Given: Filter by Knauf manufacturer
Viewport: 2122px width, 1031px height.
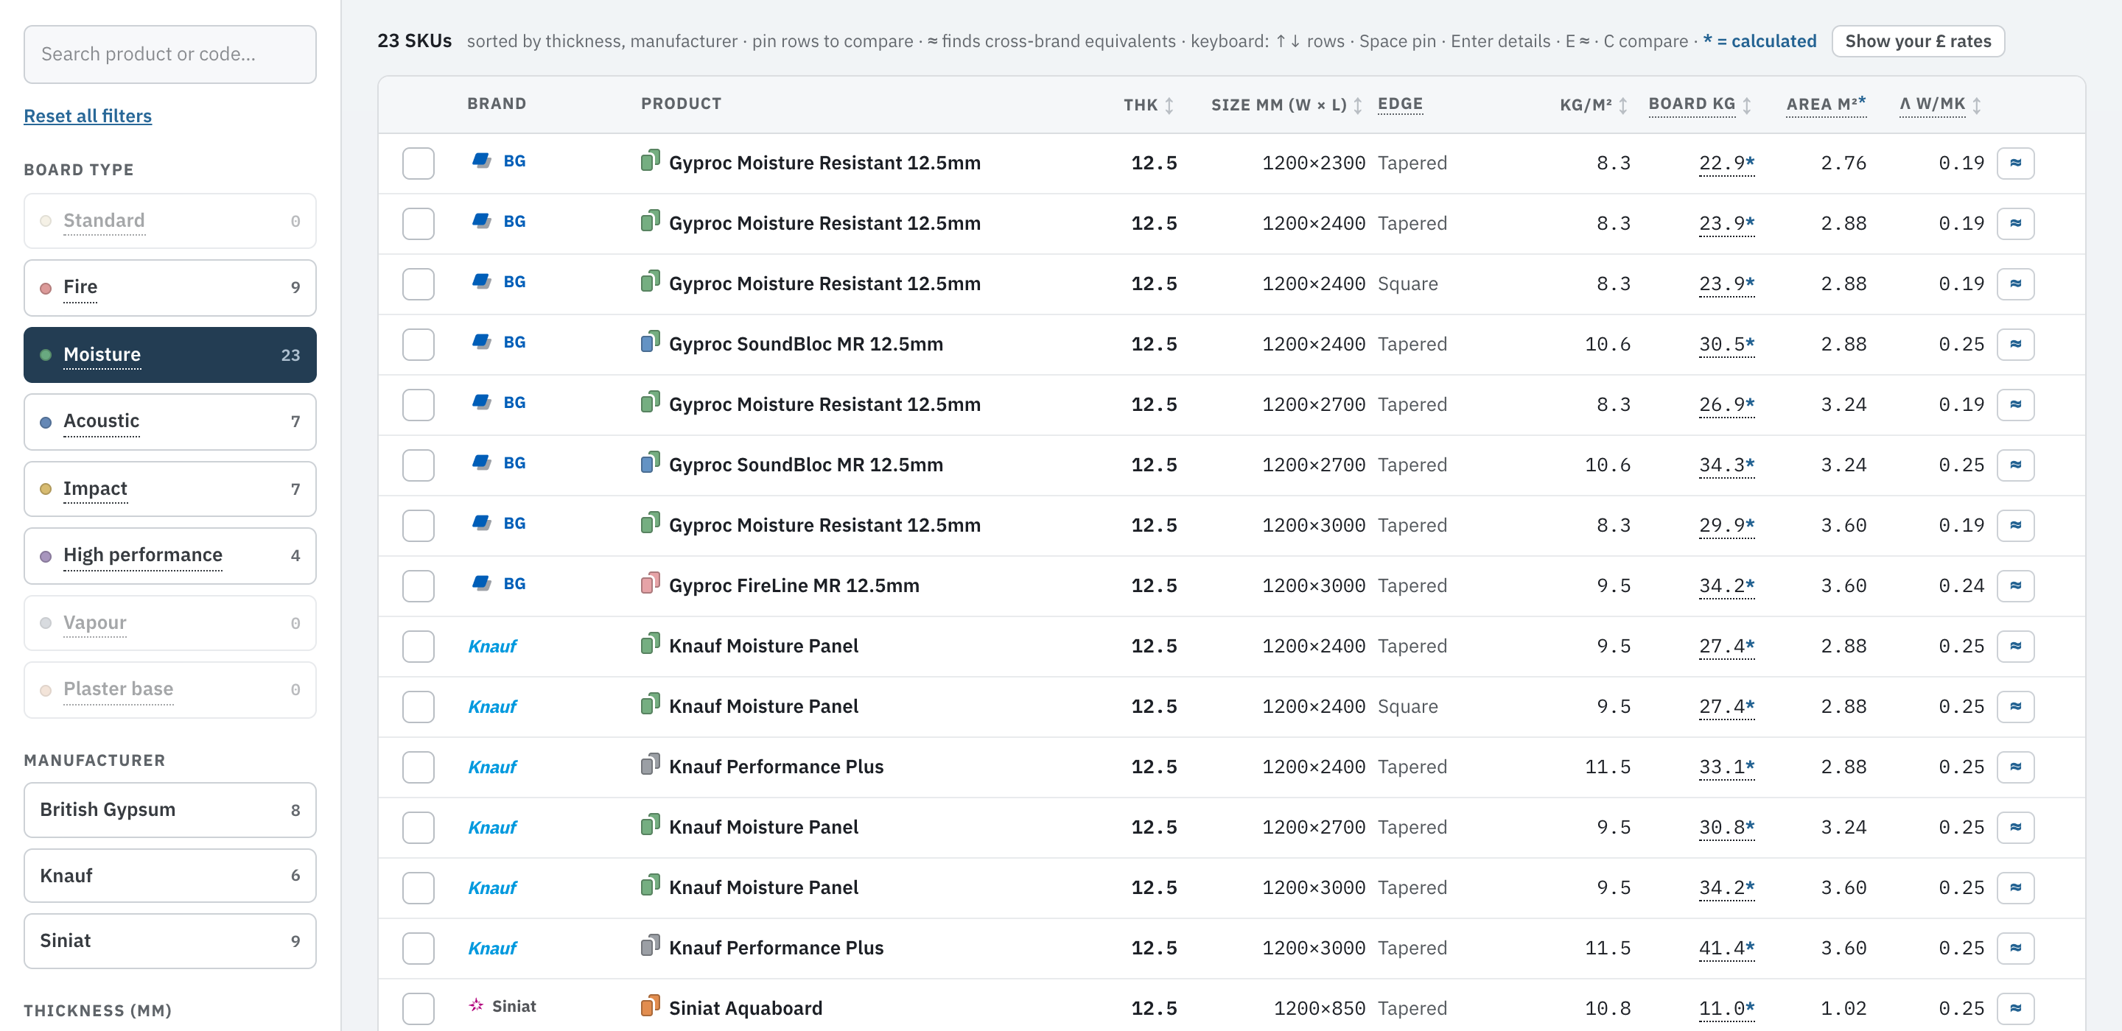Looking at the screenshot, I should tap(169, 876).
